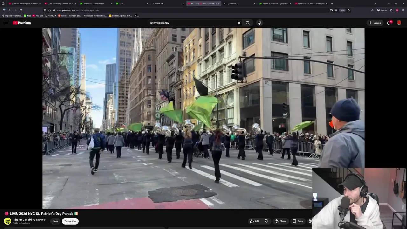The image size is (407, 229).
Task: Switch to Stream - Kick Dashboard tab
Action: coord(96,3)
